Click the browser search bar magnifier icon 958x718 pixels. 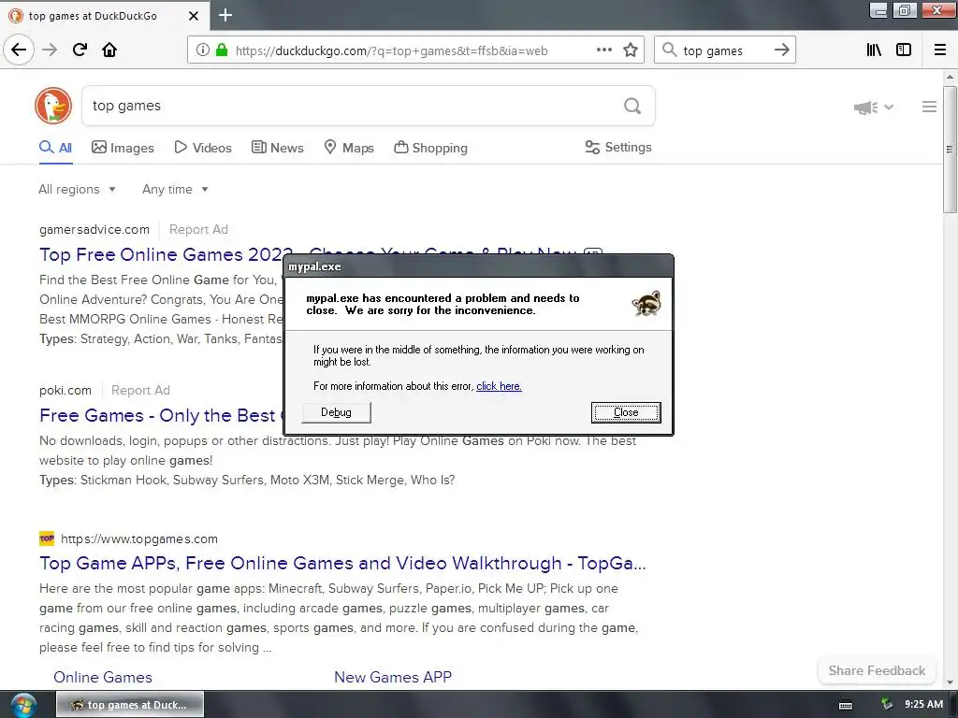click(670, 50)
